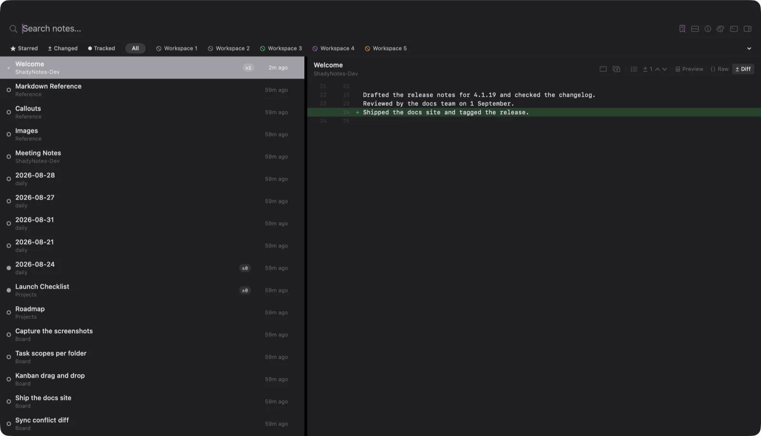
Task: Click the ±1 badge on Welcome row
Action: tap(248, 68)
